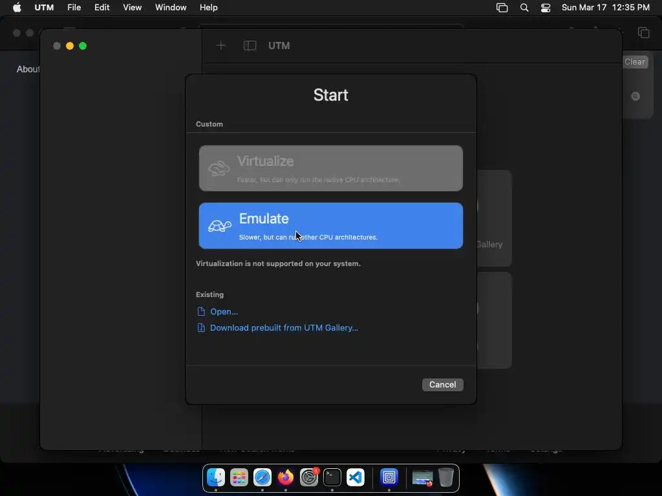
Task: Open the Edit menu
Action: tap(101, 7)
